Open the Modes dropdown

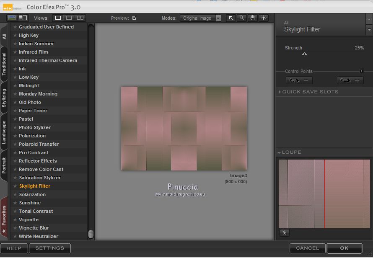tap(201, 18)
